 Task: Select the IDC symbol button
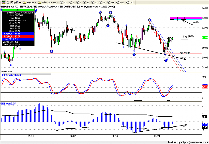point(64,2)
